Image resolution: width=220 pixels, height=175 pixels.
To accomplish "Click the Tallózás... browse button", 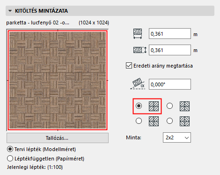I will coord(58,138).
